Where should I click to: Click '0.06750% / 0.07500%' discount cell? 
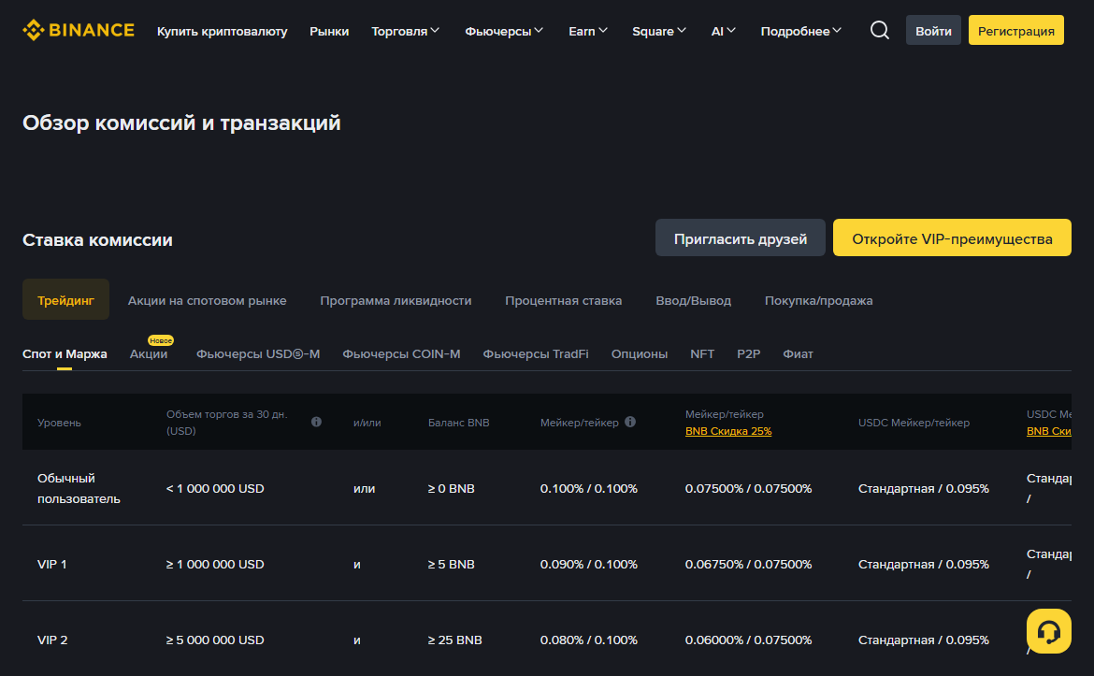[x=749, y=565]
